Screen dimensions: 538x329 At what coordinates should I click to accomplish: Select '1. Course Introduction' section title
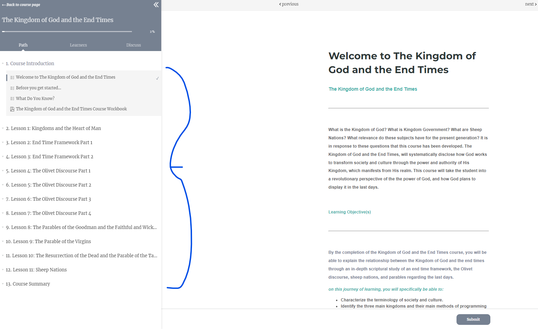pos(30,63)
